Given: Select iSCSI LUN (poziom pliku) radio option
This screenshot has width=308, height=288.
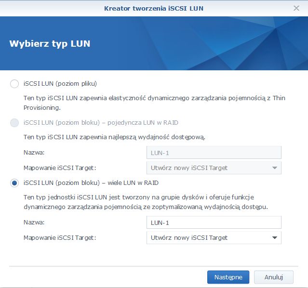Looking at the screenshot, I should [x=14, y=84].
